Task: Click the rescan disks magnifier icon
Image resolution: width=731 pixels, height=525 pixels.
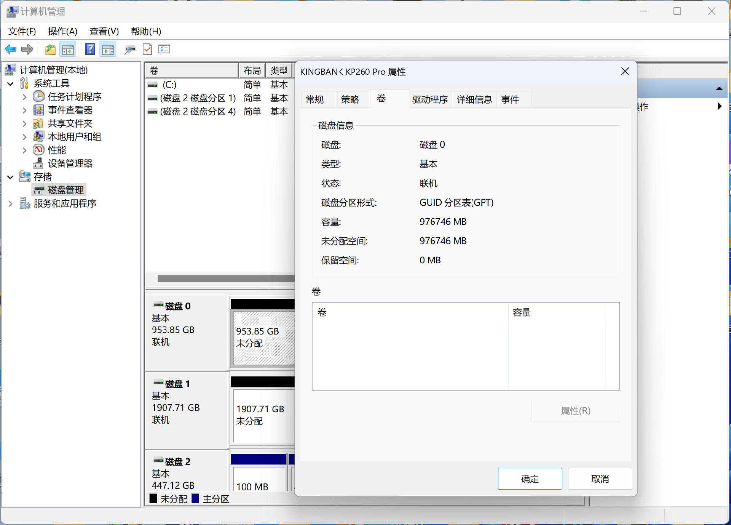Action: (130, 49)
